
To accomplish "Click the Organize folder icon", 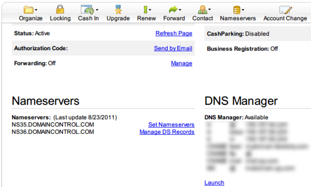I will click(x=29, y=10).
